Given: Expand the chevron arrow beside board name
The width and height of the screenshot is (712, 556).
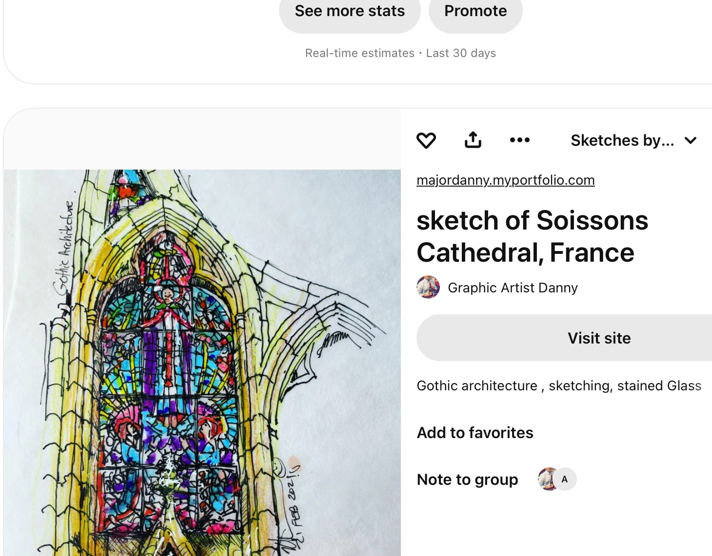Looking at the screenshot, I should pos(691,140).
